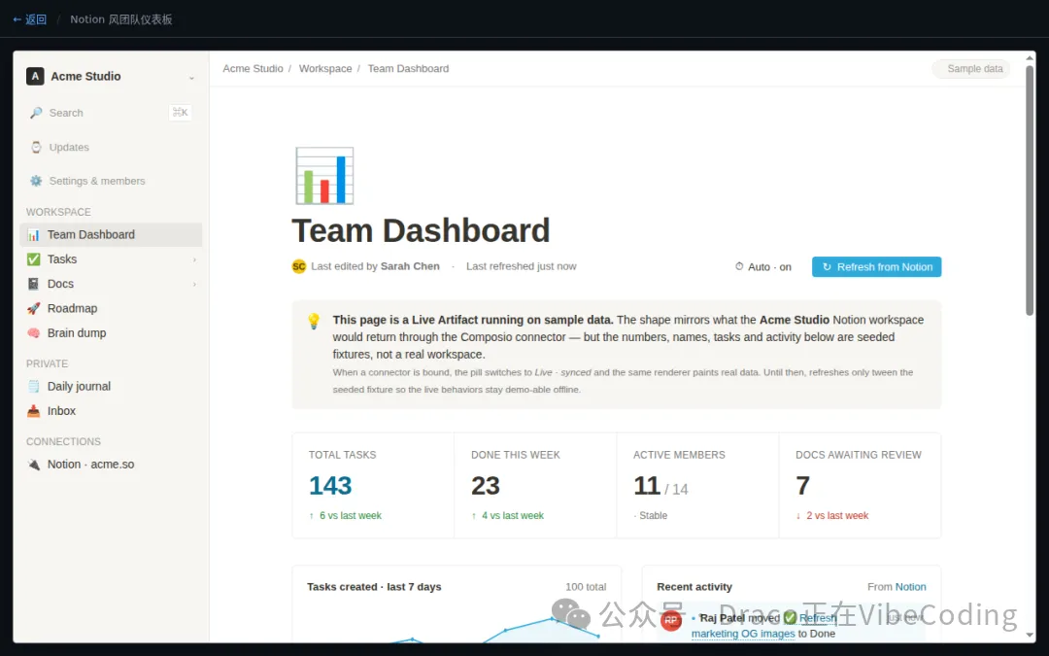Click the 'Notion 风团队仪表板' header title
This screenshot has width=1049, height=656.
click(121, 19)
